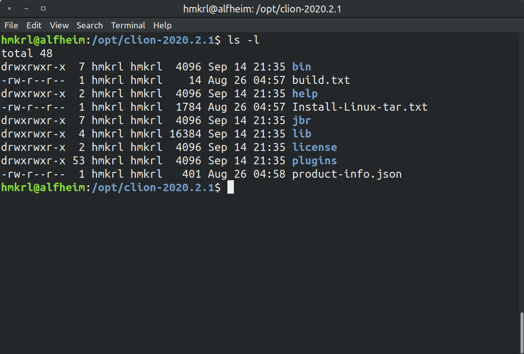Viewport: 524px width, 354px height.
Task: Close the terminal window
Action: click(9, 8)
